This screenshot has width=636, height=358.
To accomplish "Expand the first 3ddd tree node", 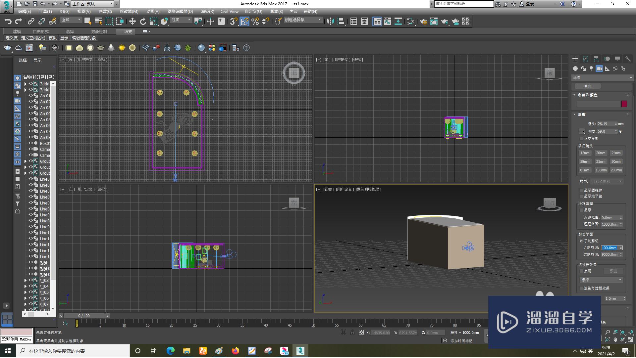I will [26, 84].
